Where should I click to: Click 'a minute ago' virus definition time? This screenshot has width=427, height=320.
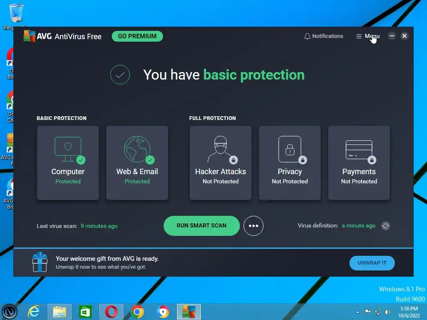(358, 225)
